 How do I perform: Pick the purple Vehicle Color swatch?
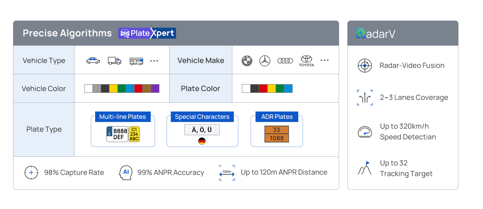pyautogui.click(x=155, y=88)
